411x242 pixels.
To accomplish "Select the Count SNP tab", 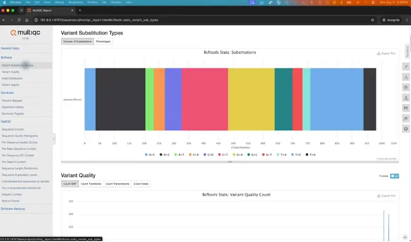I will point(70,184).
